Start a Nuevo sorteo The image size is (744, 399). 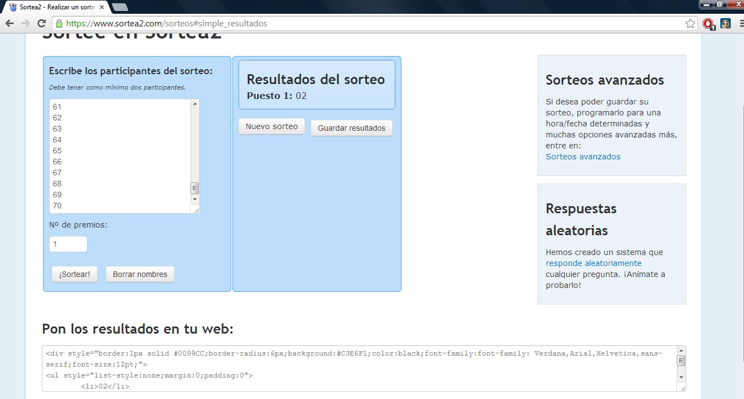(271, 126)
